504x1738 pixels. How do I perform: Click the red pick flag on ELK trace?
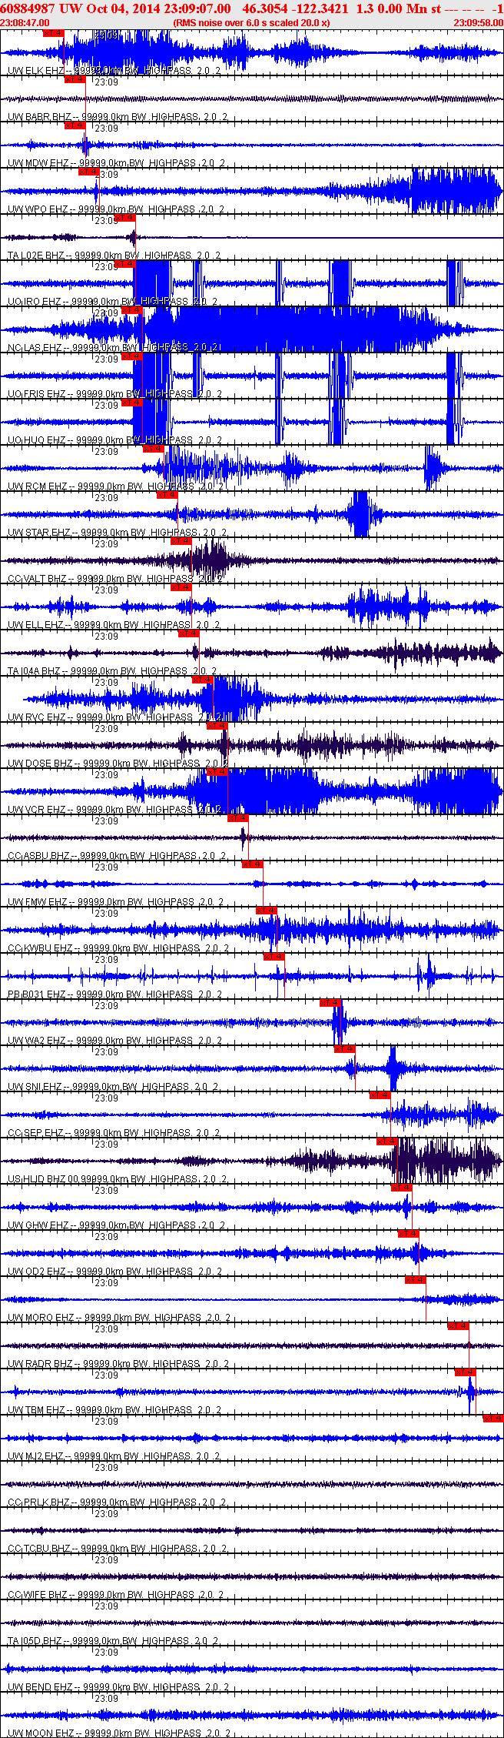point(53,33)
